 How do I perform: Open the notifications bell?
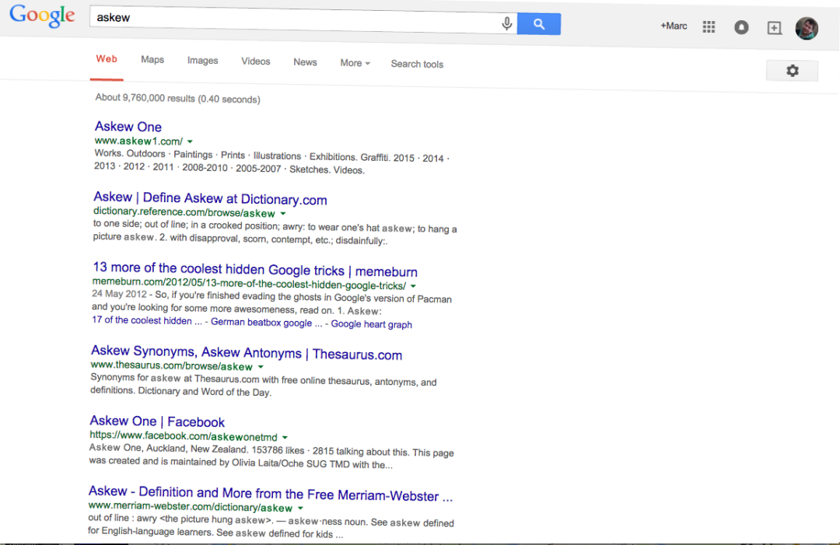tap(741, 27)
